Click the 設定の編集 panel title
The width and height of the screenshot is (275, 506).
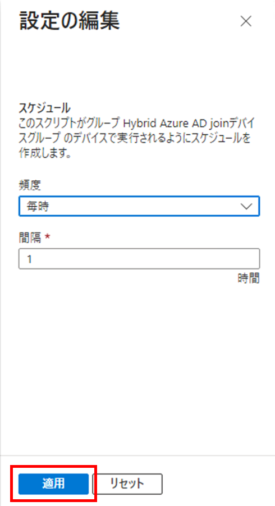coord(70,21)
